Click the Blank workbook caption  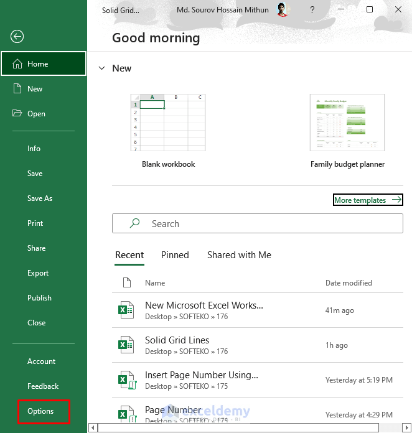click(x=168, y=164)
